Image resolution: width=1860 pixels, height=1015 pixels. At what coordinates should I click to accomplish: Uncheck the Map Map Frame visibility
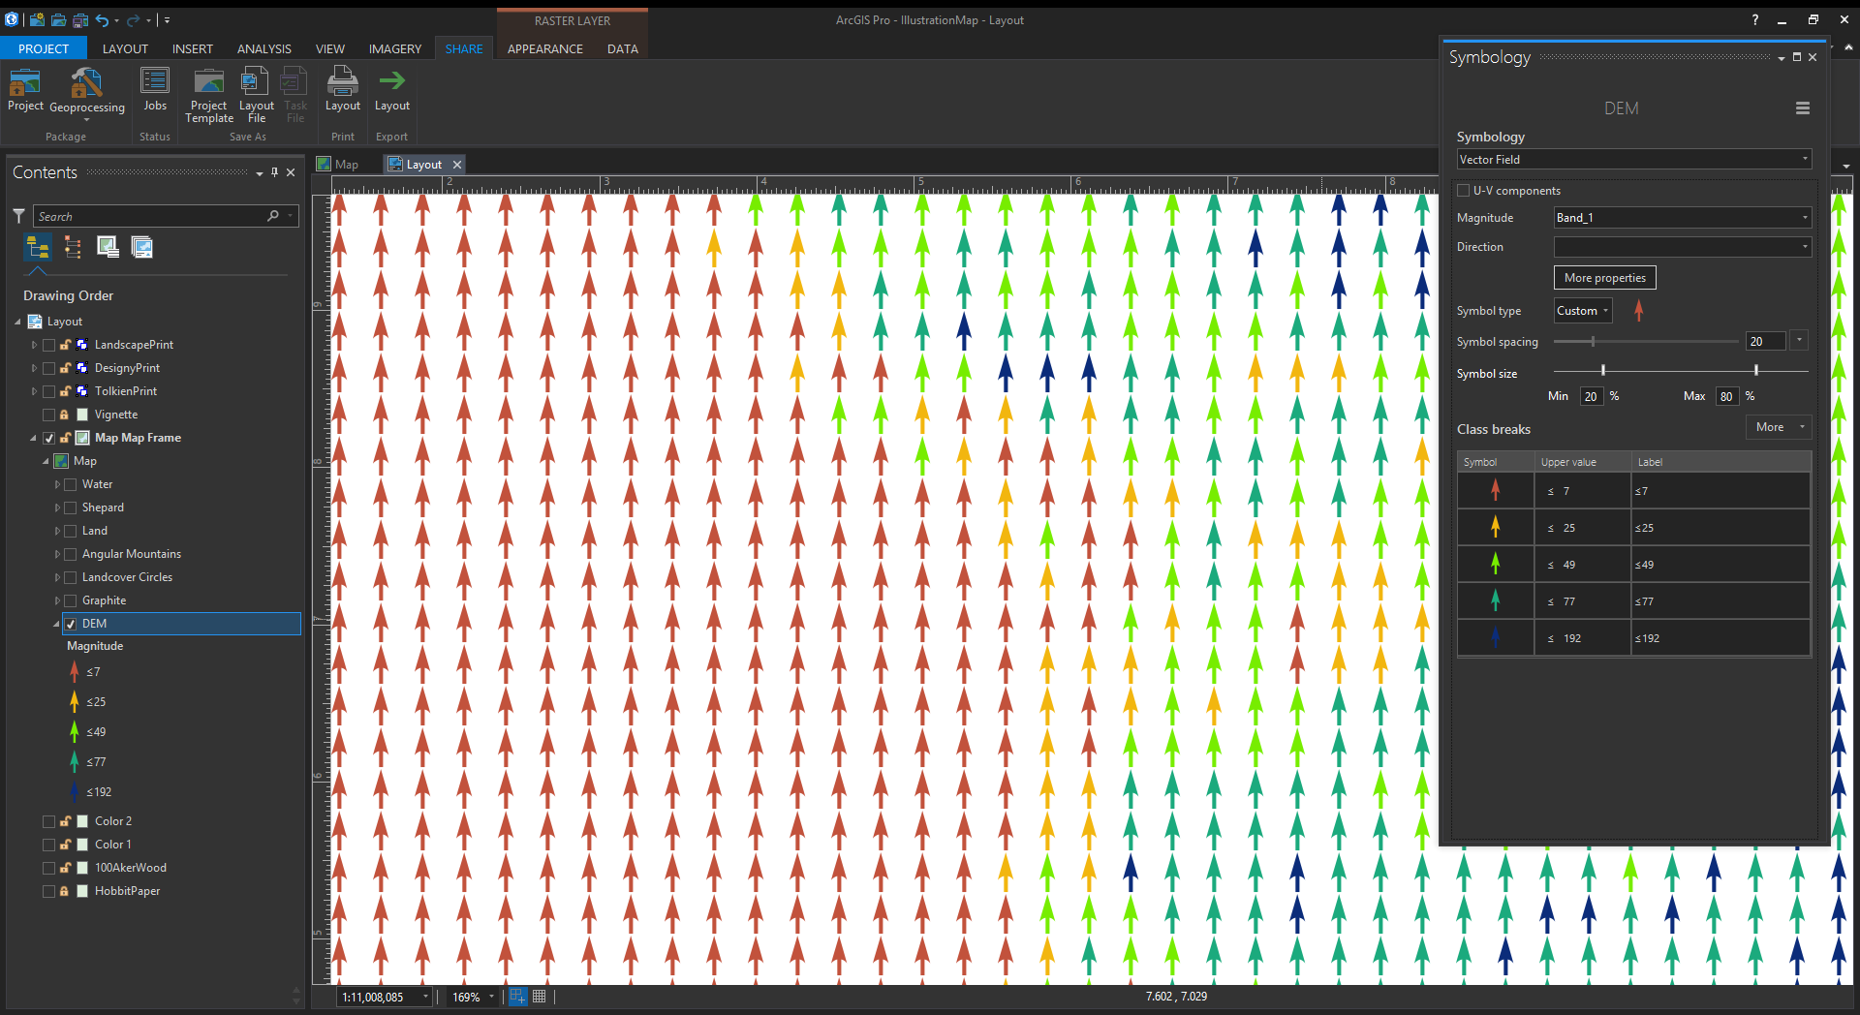point(48,438)
